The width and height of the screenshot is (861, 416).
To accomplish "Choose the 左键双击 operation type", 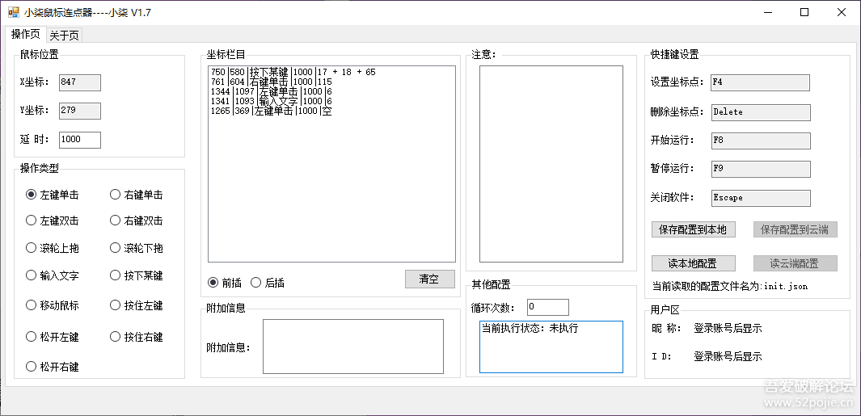I will (53, 221).
